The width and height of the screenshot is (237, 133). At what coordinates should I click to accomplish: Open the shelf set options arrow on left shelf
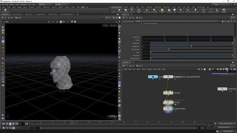[109, 7]
